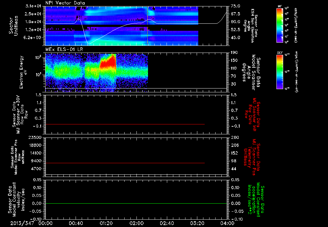The height and width of the screenshot is (227, 328).
Task: Click the ESH Sun Elevation Angle axis title
Action: (x=250, y=26)
